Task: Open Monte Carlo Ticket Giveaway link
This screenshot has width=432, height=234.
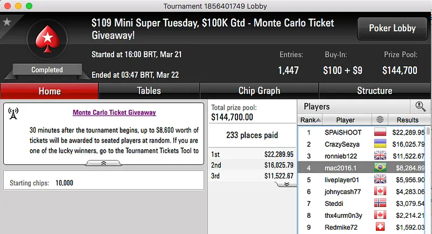Action: tap(114, 112)
